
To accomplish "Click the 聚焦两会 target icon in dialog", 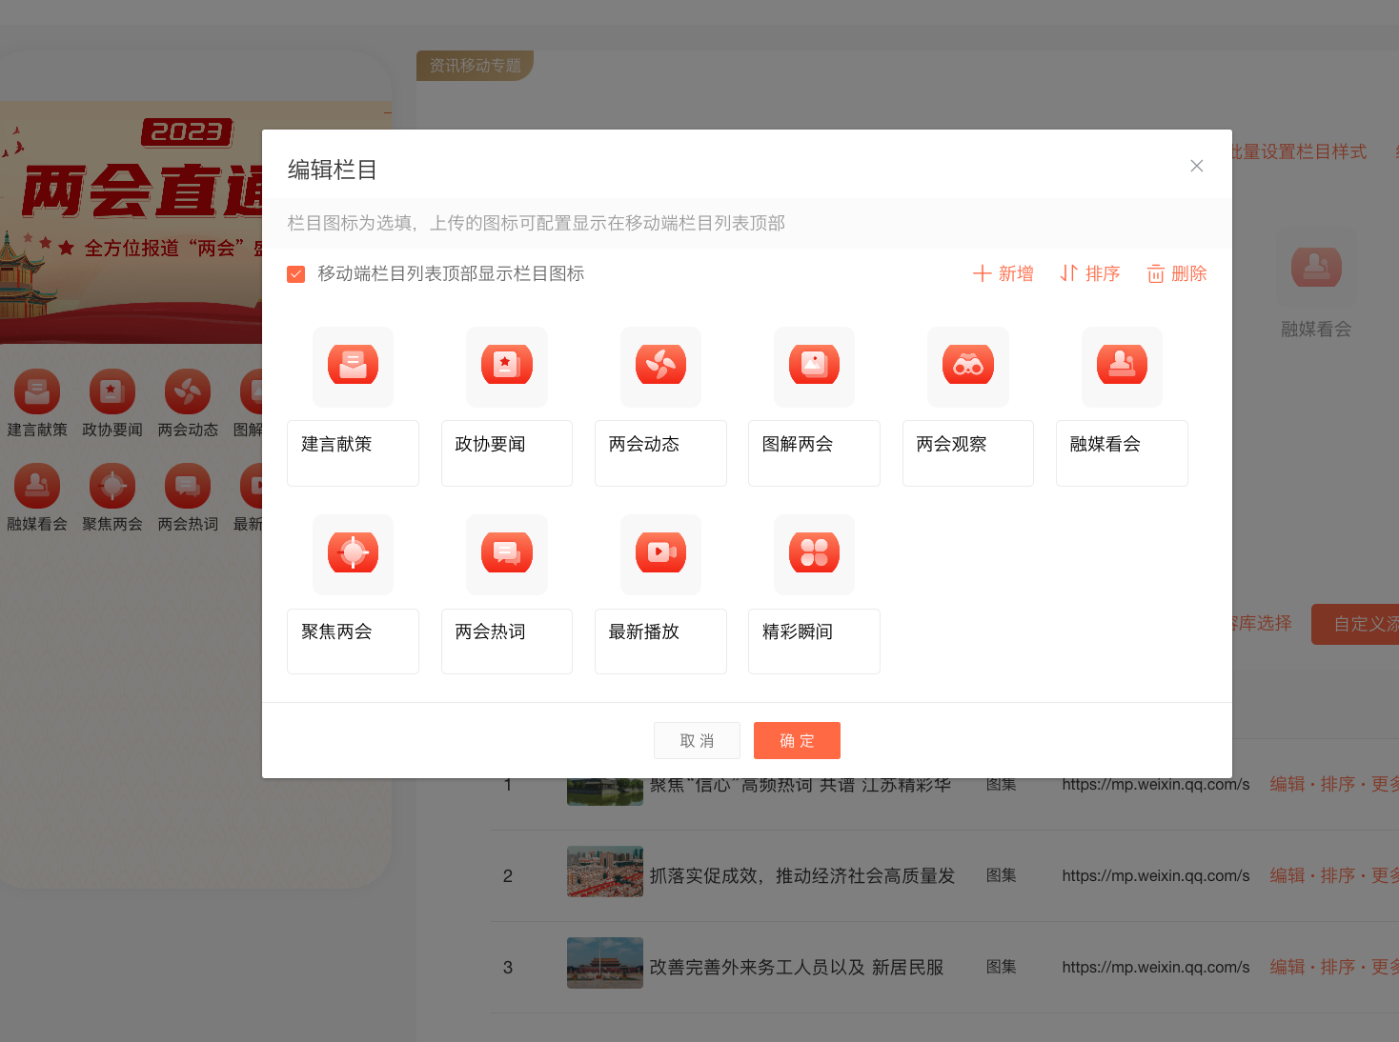I will click(x=353, y=552).
